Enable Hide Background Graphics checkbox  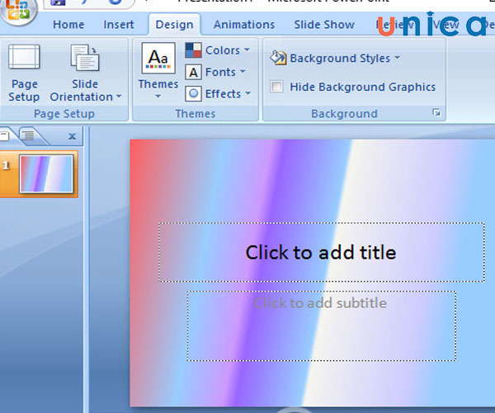point(276,86)
